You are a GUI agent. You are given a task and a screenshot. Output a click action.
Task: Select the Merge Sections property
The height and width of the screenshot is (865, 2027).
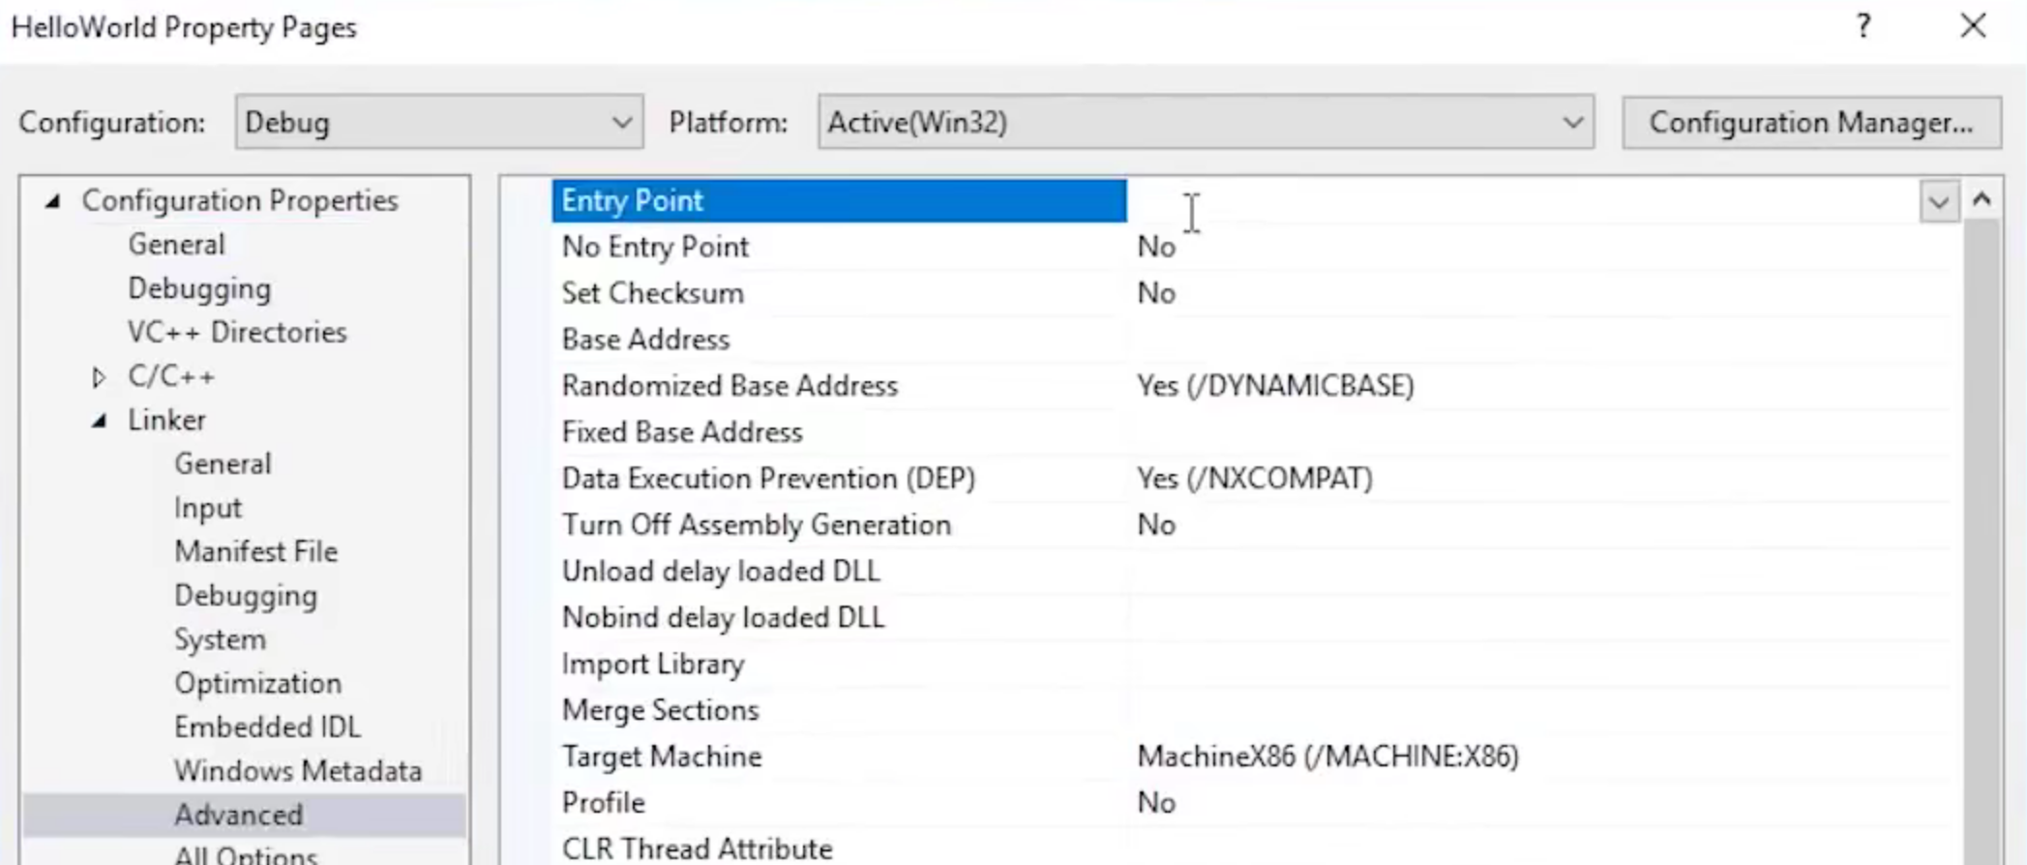pos(660,710)
